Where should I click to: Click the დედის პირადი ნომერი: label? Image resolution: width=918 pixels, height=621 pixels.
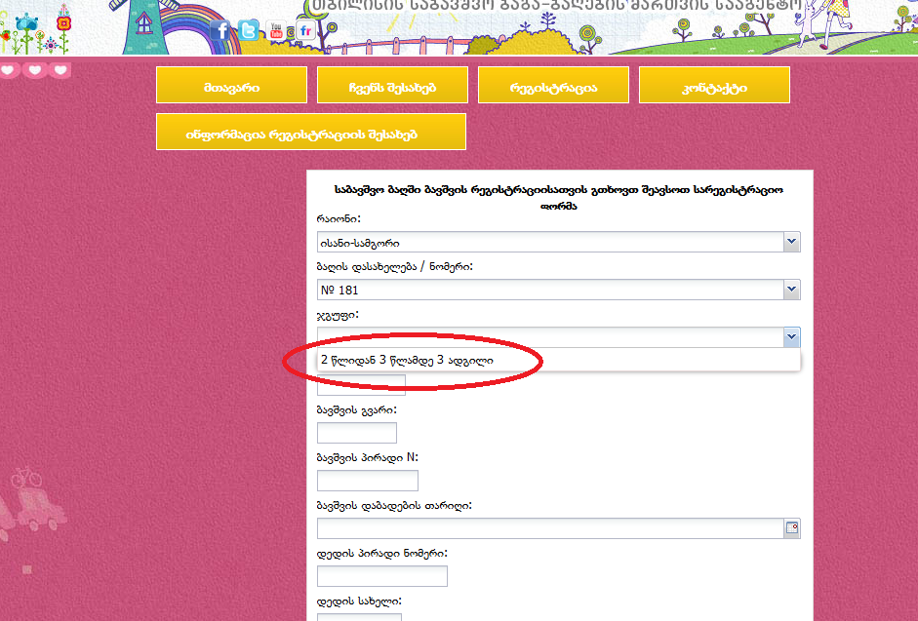point(382,553)
